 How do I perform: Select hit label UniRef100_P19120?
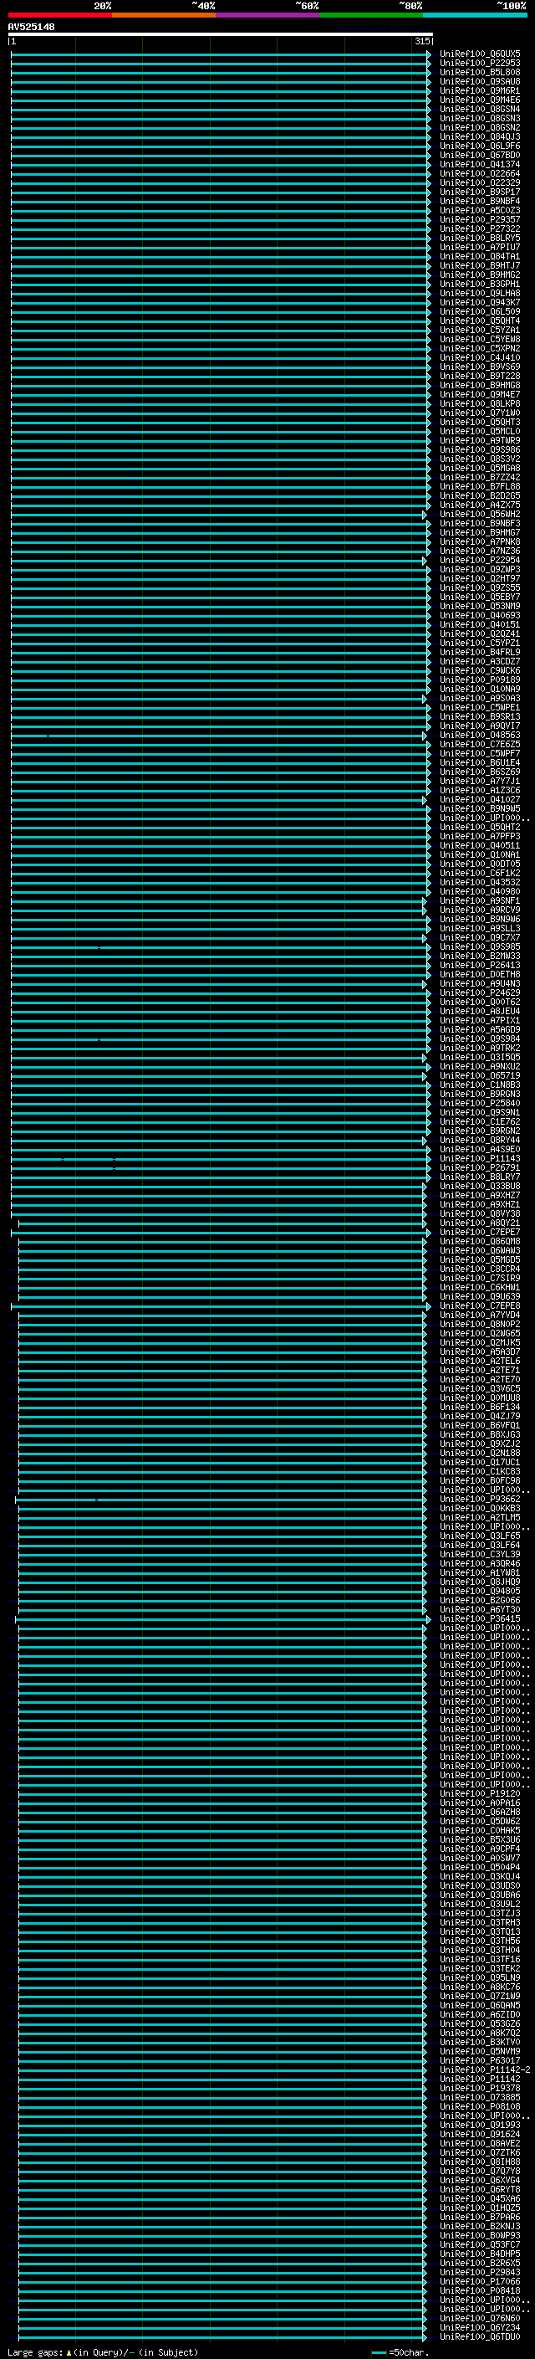pos(480,1794)
